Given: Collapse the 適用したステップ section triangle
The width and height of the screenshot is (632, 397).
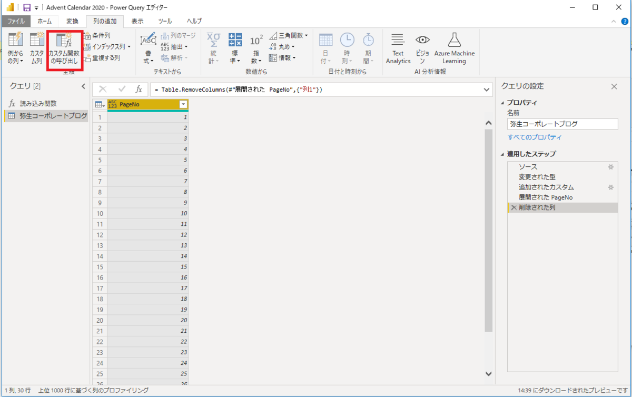Looking at the screenshot, I should click(x=502, y=154).
